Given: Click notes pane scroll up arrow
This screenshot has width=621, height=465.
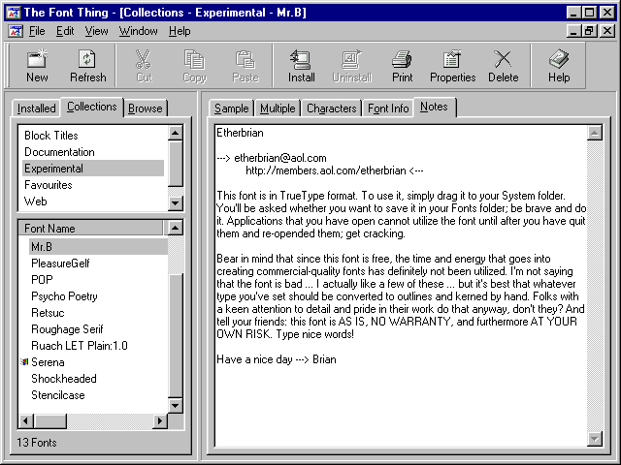Looking at the screenshot, I should pyautogui.click(x=595, y=133).
